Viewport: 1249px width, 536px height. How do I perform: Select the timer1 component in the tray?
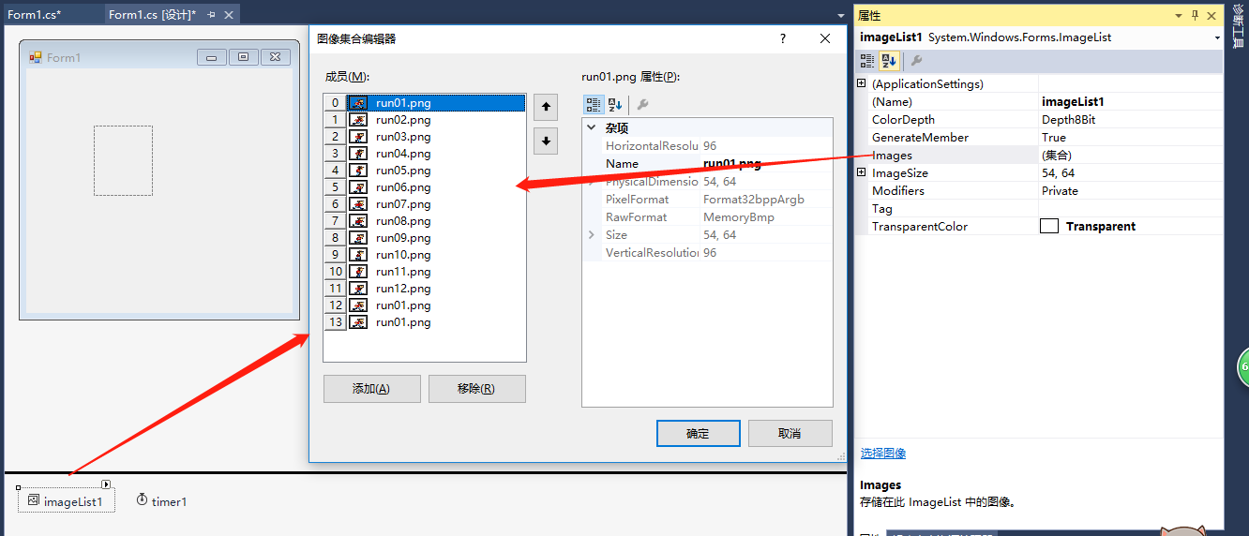161,501
